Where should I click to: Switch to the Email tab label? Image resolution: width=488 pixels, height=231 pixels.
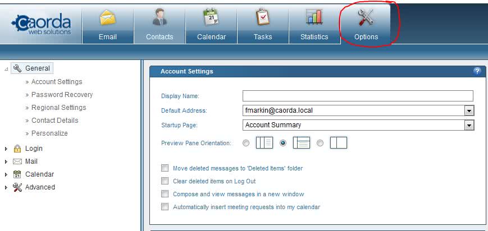pyautogui.click(x=108, y=36)
